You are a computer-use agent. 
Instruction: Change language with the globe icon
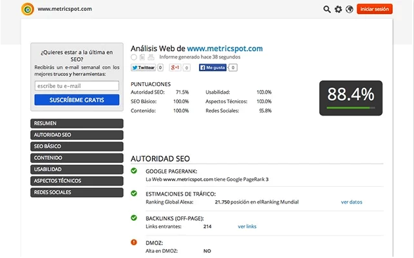350,9
